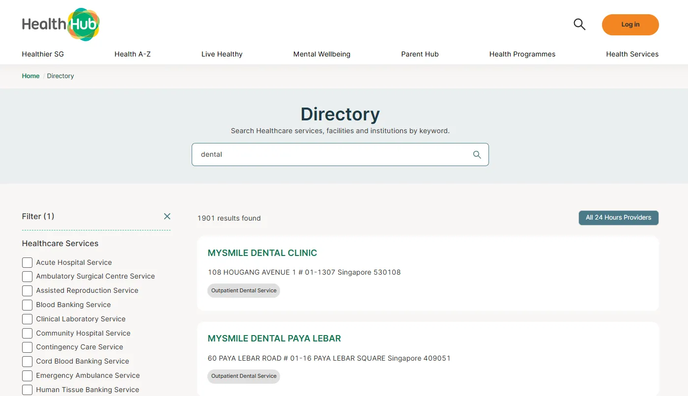The image size is (688, 396).
Task: Check Blood Banking Service filter
Action: coord(27,305)
